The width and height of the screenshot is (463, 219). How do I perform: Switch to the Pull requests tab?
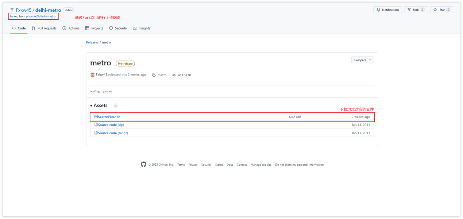[44, 28]
